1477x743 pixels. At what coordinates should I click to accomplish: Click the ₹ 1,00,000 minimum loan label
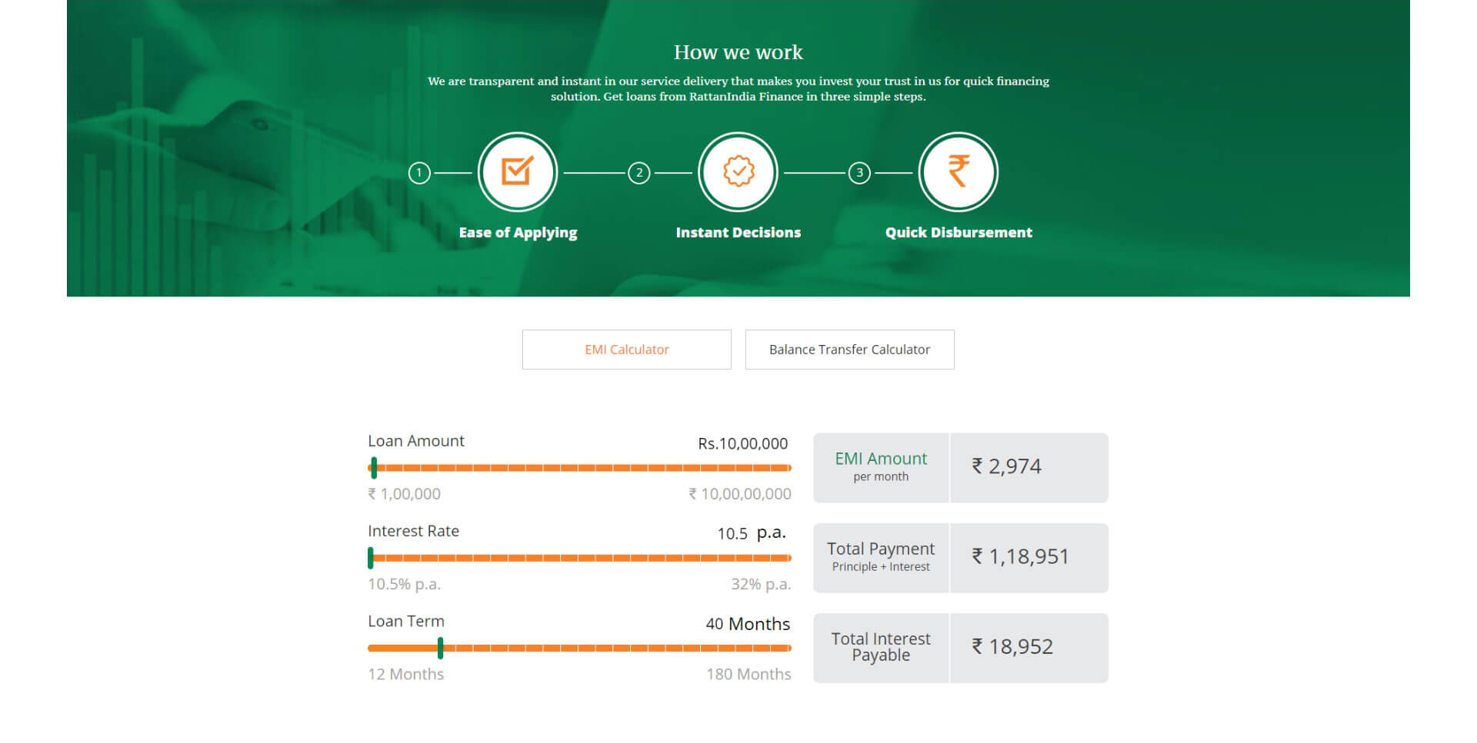pos(404,494)
